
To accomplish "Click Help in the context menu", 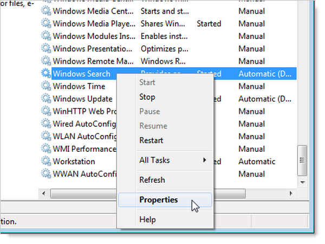I will [x=147, y=220].
